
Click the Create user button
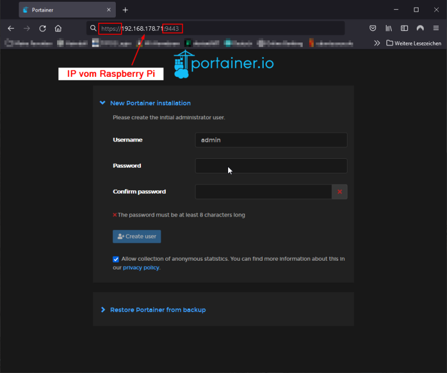pos(137,236)
